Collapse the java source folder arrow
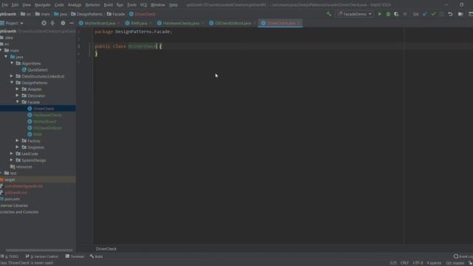The image size is (473, 266). pos(6,57)
